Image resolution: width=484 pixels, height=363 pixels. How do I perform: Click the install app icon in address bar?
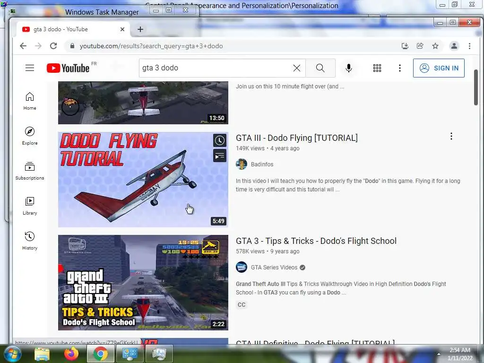(x=405, y=46)
